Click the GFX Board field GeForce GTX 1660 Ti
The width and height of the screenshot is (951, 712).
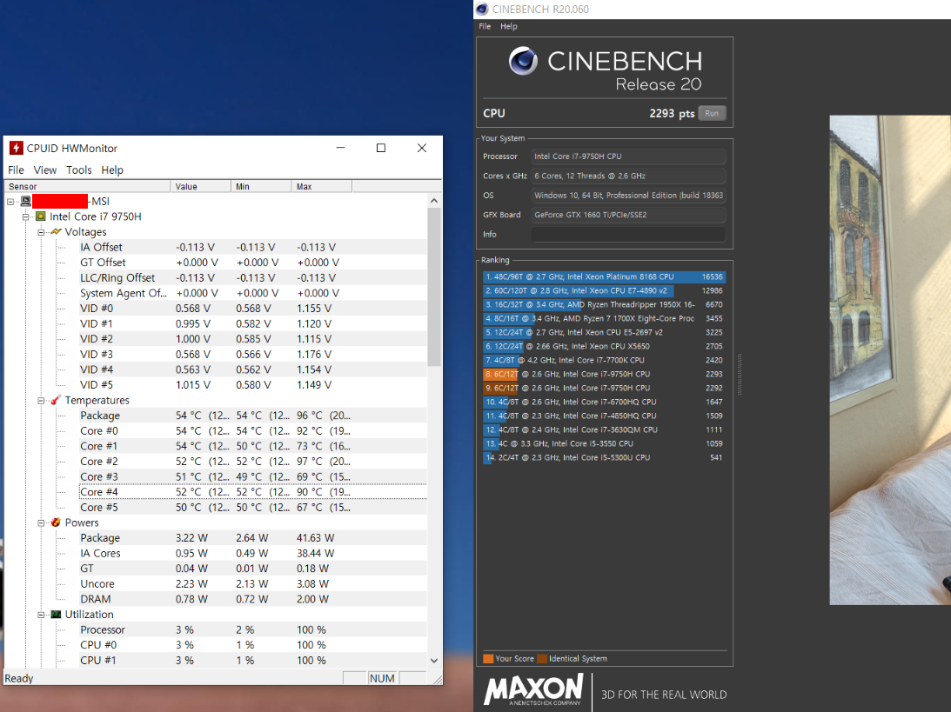(x=628, y=215)
